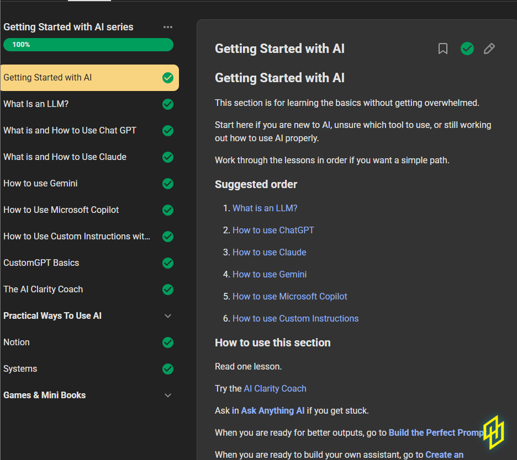Screen dimensions: 517x460
Task: Toggle completion check for The AI Clarity Coach
Action: point(168,290)
